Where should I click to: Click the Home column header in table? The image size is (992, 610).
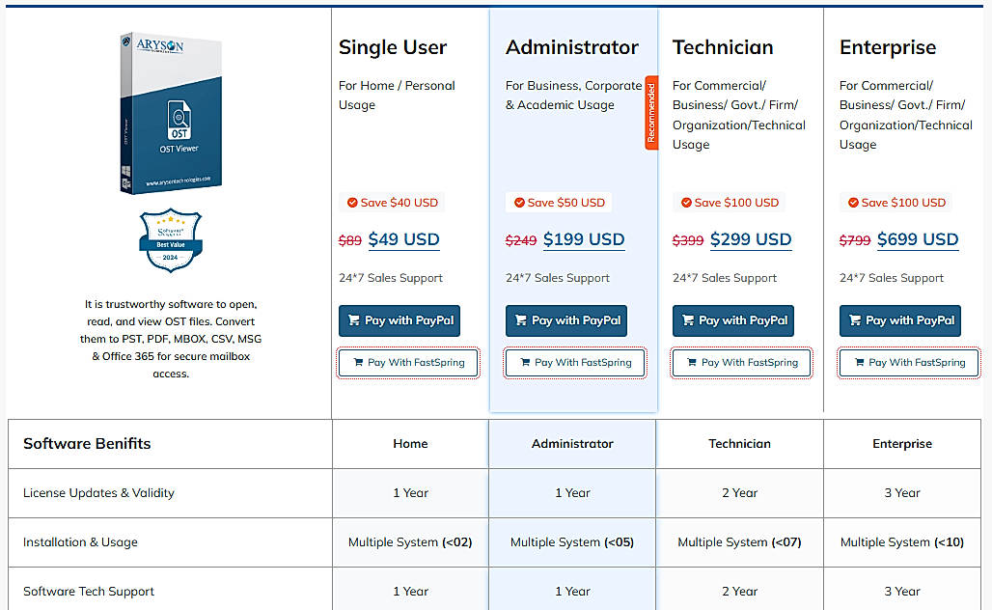pyautogui.click(x=410, y=444)
